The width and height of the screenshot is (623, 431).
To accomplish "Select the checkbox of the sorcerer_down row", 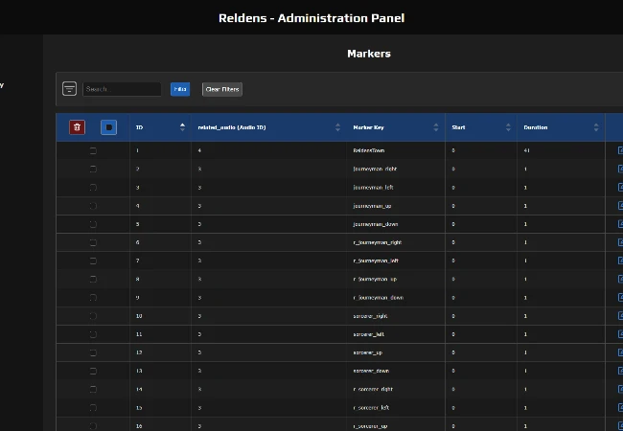I will click(93, 371).
